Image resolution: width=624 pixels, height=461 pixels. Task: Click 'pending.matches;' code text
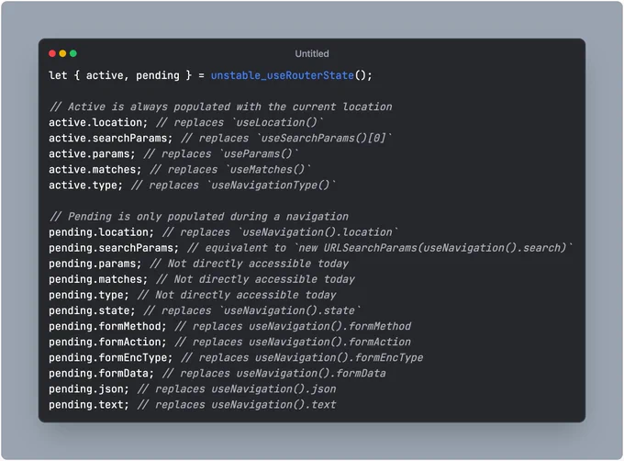[98, 279]
